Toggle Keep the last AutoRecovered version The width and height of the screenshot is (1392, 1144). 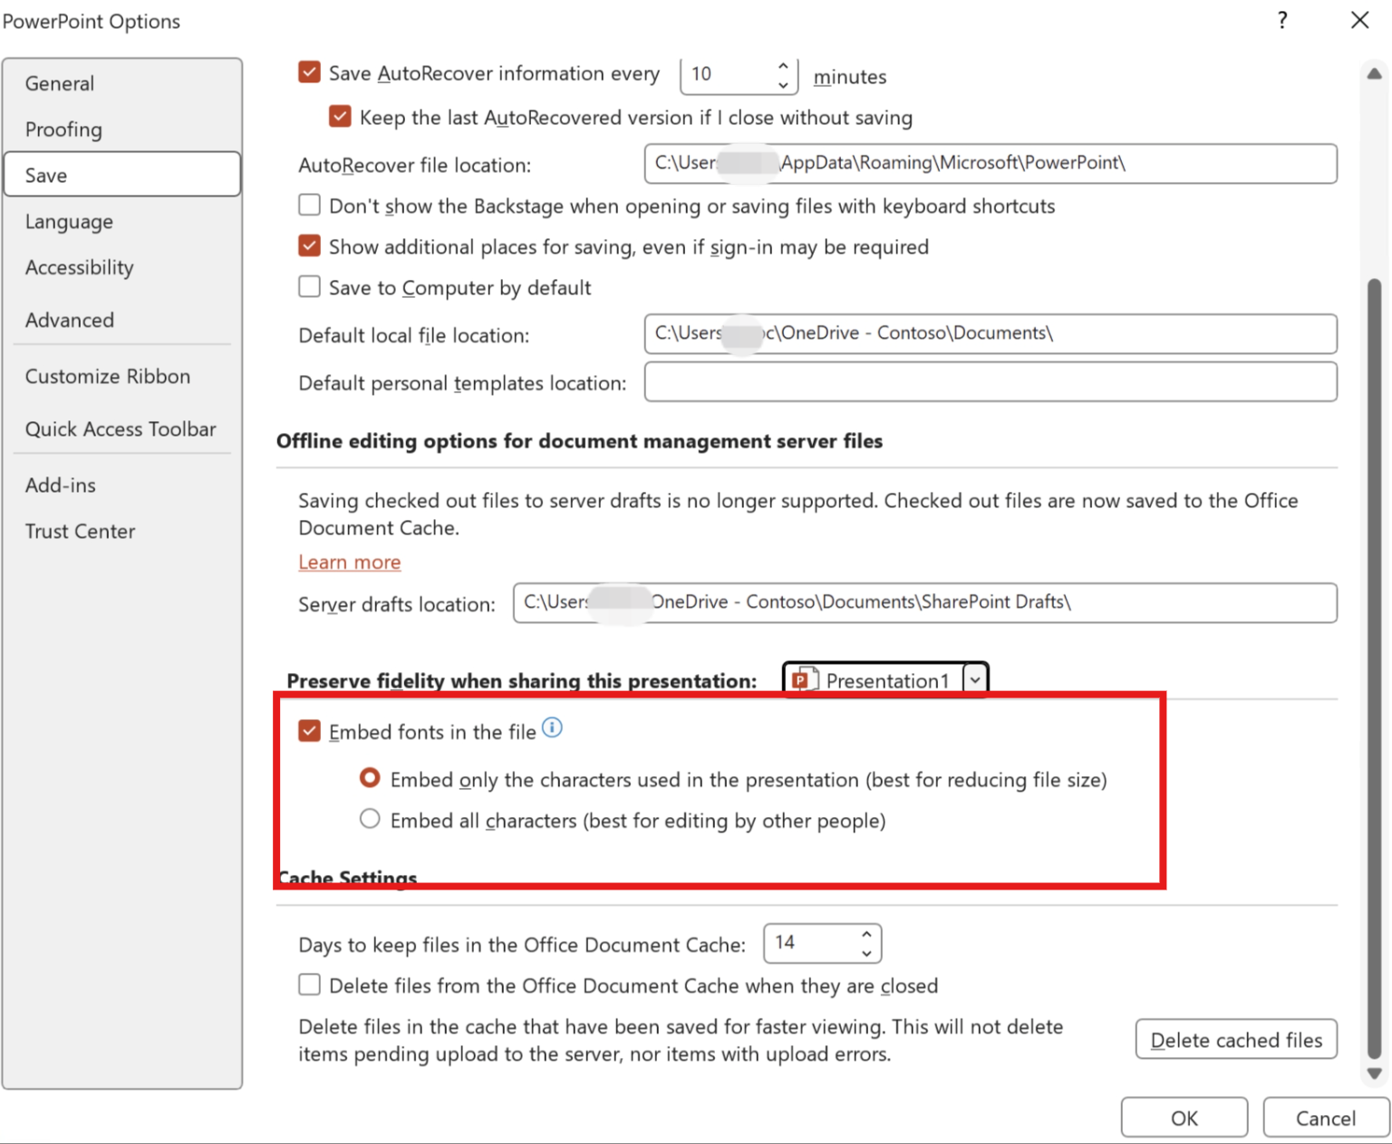click(341, 117)
